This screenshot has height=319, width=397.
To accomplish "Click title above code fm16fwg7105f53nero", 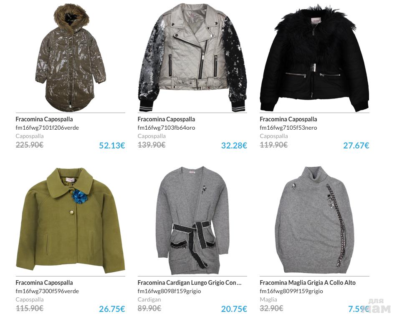I will [x=288, y=119].
